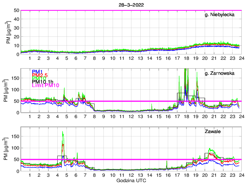
Task: Select hour 18 tick on Niebylecka x-axis
Action: tap(186, 58)
